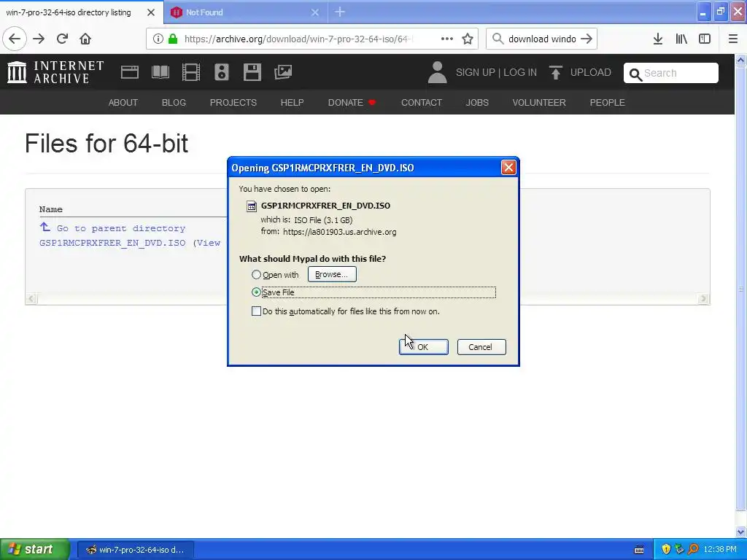Open the PEOPLE menu item
747x560 pixels.
click(608, 102)
